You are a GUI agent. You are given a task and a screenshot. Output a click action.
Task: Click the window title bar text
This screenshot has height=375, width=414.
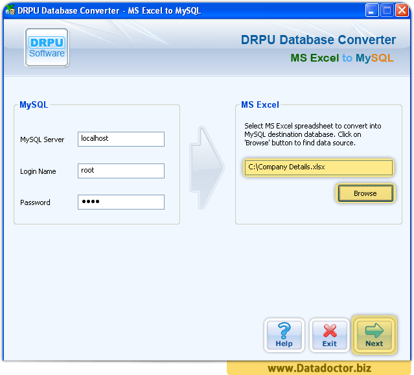pos(109,10)
